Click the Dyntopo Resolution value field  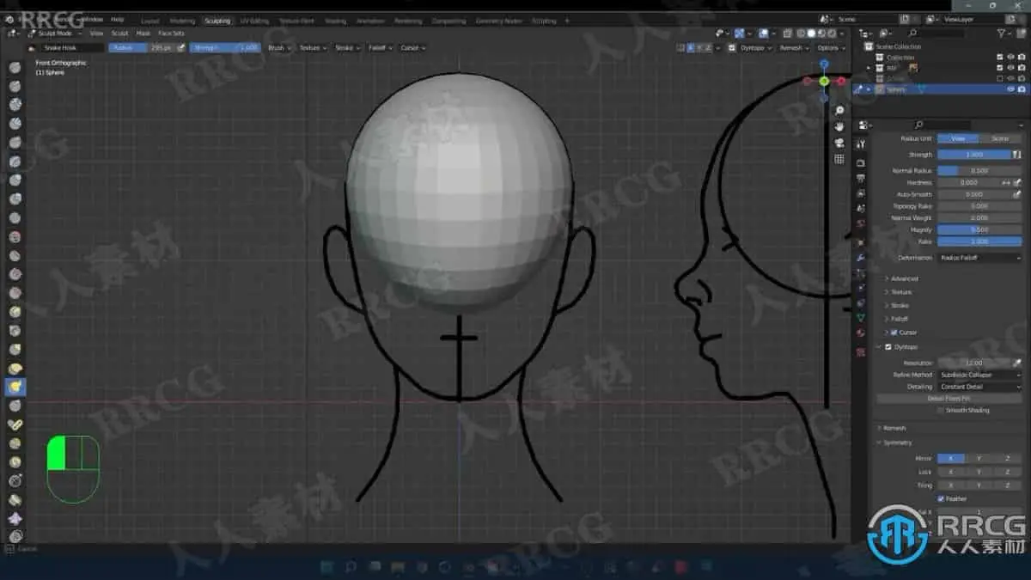pyautogui.click(x=974, y=363)
